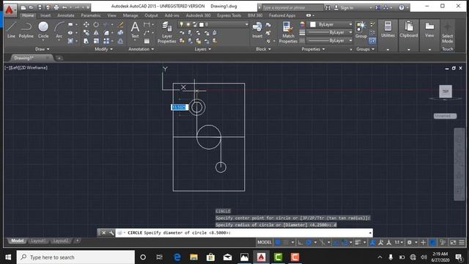Click the Erase tool in Modify panel
This screenshot has width=469, height=264.
coord(120,24)
